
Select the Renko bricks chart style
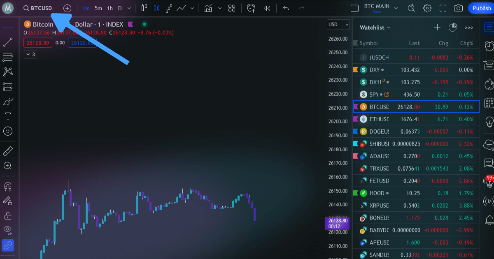(169, 8)
